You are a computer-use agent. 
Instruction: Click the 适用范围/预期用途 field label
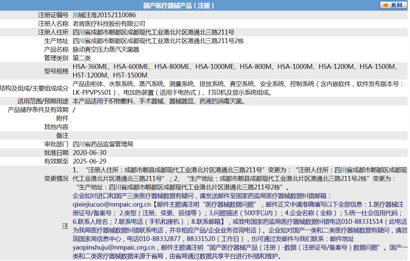tap(43, 101)
